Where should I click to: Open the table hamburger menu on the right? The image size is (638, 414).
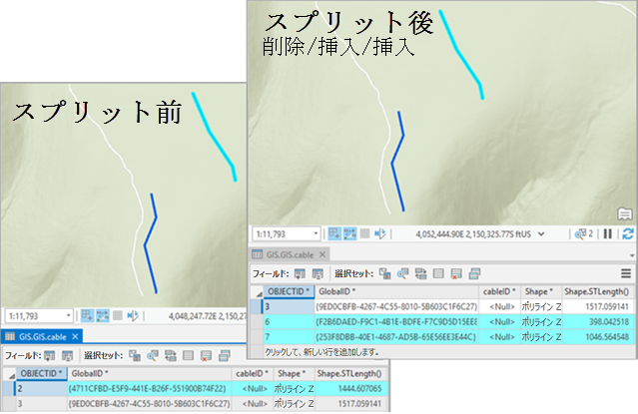pos(626,272)
